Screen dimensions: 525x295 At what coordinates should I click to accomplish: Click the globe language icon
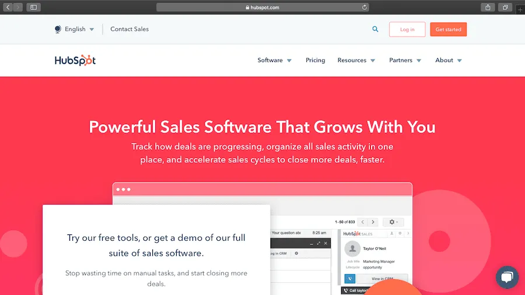pyautogui.click(x=58, y=29)
